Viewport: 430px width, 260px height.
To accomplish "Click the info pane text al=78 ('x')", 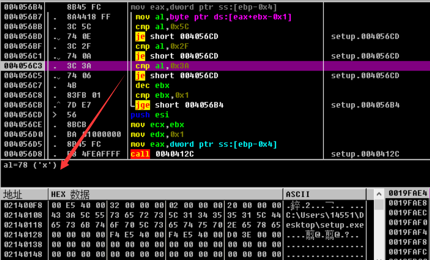I will [30, 165].
